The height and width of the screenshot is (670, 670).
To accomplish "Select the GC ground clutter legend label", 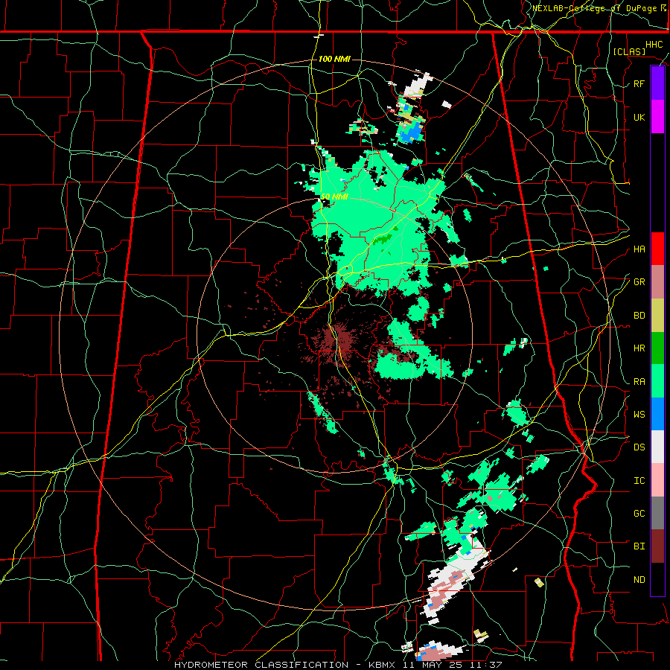I will pos(639,514).
